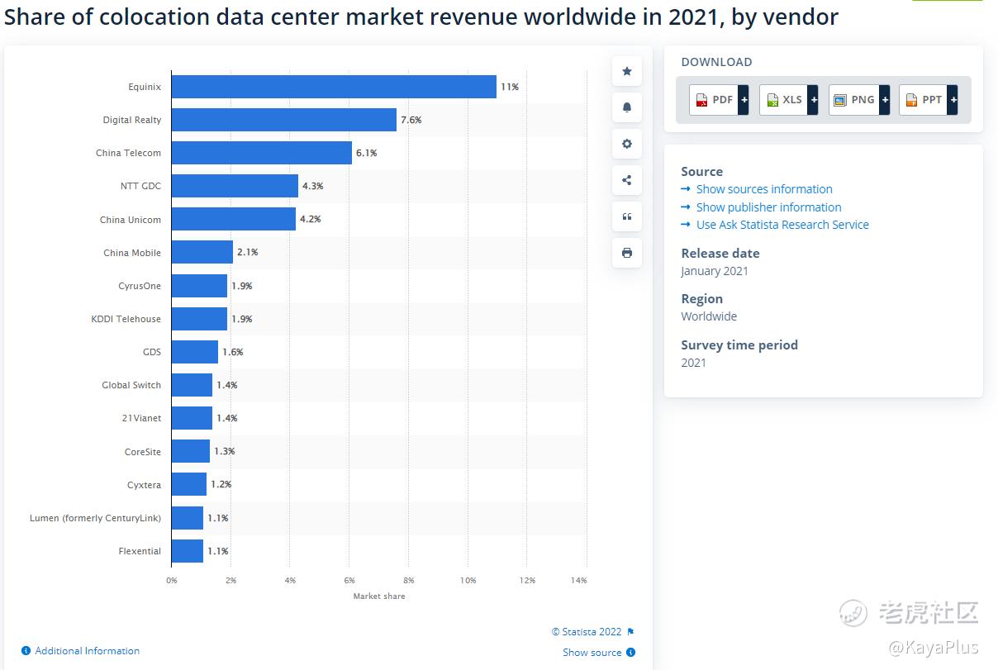Image resolution: width=998 pixels, height=670 pixels.
Task: Download chart as PDF
Action: (x=714, y=100)
